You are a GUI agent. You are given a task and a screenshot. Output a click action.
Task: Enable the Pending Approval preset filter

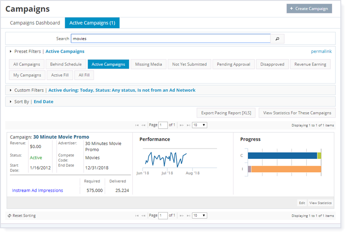[233, 64]
